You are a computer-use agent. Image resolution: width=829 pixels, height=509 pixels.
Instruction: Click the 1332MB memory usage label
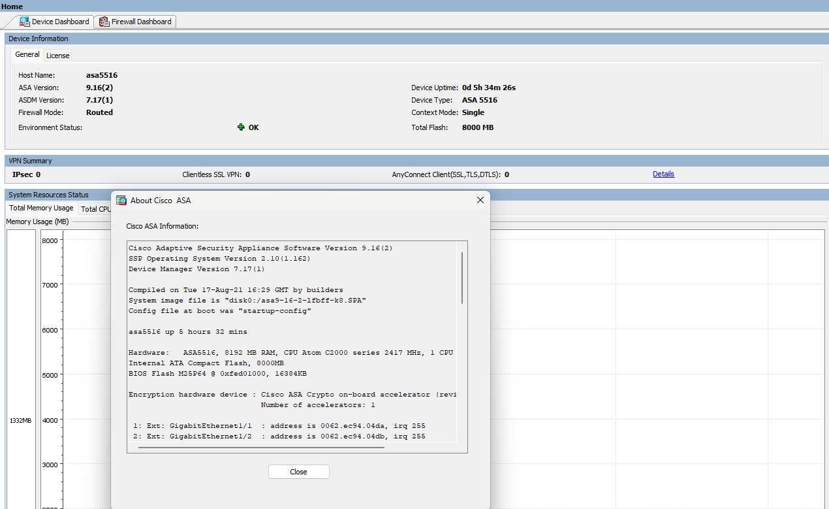coord(20,421)
